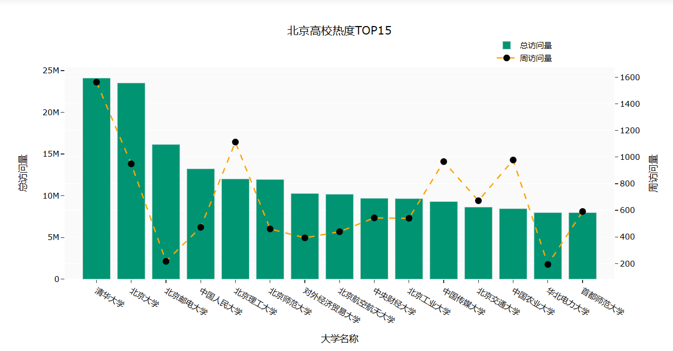Select the 中国人民大学 bar
The height and width of the screenshot is (351, 673).
click(201, 224)
